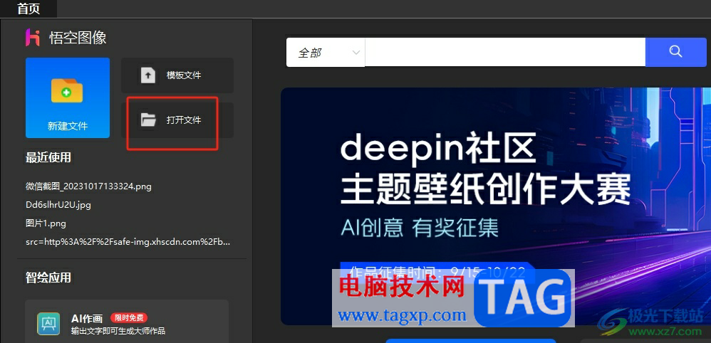The width and height of the screenshot is (711, 343).
Task: Open recent file 微信截图_20231017133324.png
Action: coord(88,186)
